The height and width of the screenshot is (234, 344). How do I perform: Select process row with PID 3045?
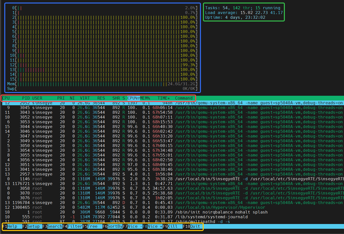(100, 108)
